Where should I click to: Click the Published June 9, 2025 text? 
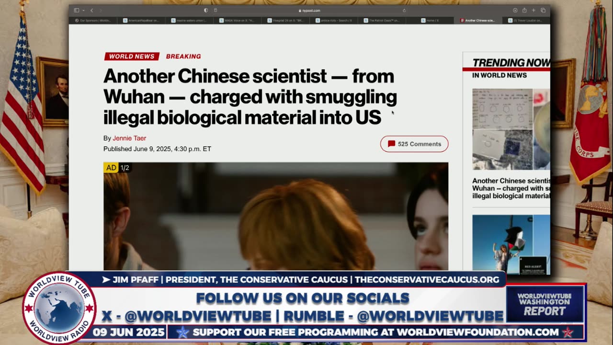point(157,149)
